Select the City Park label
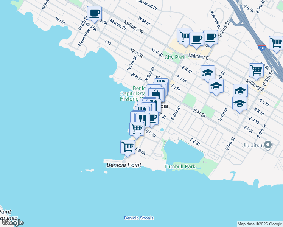The height and width of the screenshot is (227, 283). pyautogui.click(x=175, y=57)
